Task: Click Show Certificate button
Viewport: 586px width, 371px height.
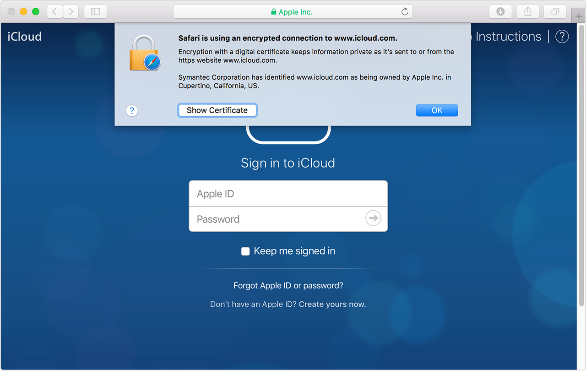Action: 217,110
